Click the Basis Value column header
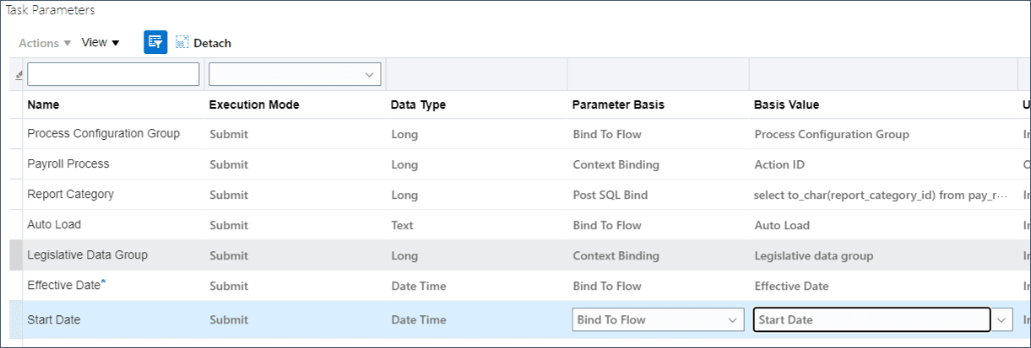The image size is (1031, 348). 786,104
